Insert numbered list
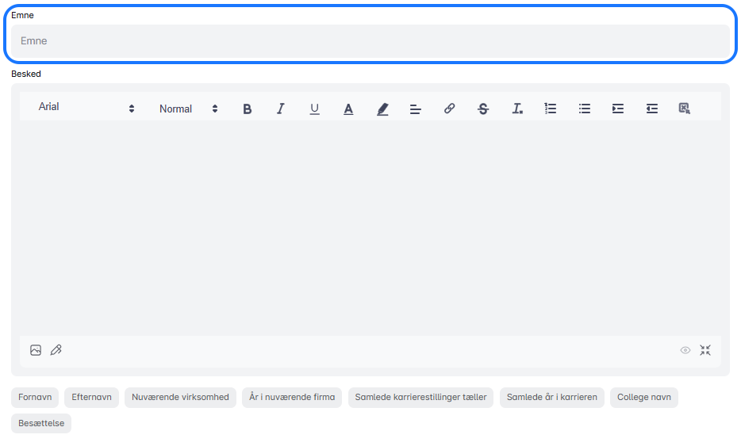The image size is (741, 446). coord(551,109)
